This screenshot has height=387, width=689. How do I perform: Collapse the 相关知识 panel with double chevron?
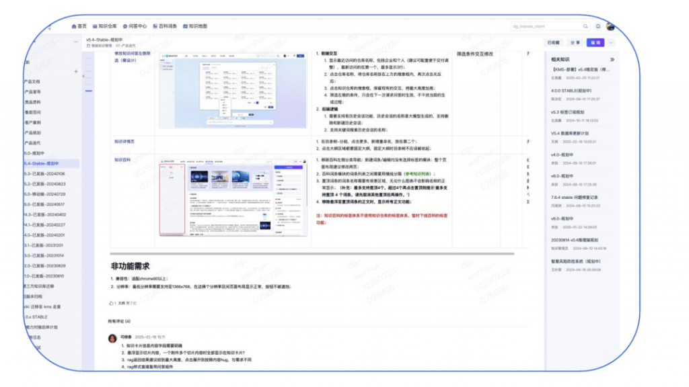click(612, 59)
